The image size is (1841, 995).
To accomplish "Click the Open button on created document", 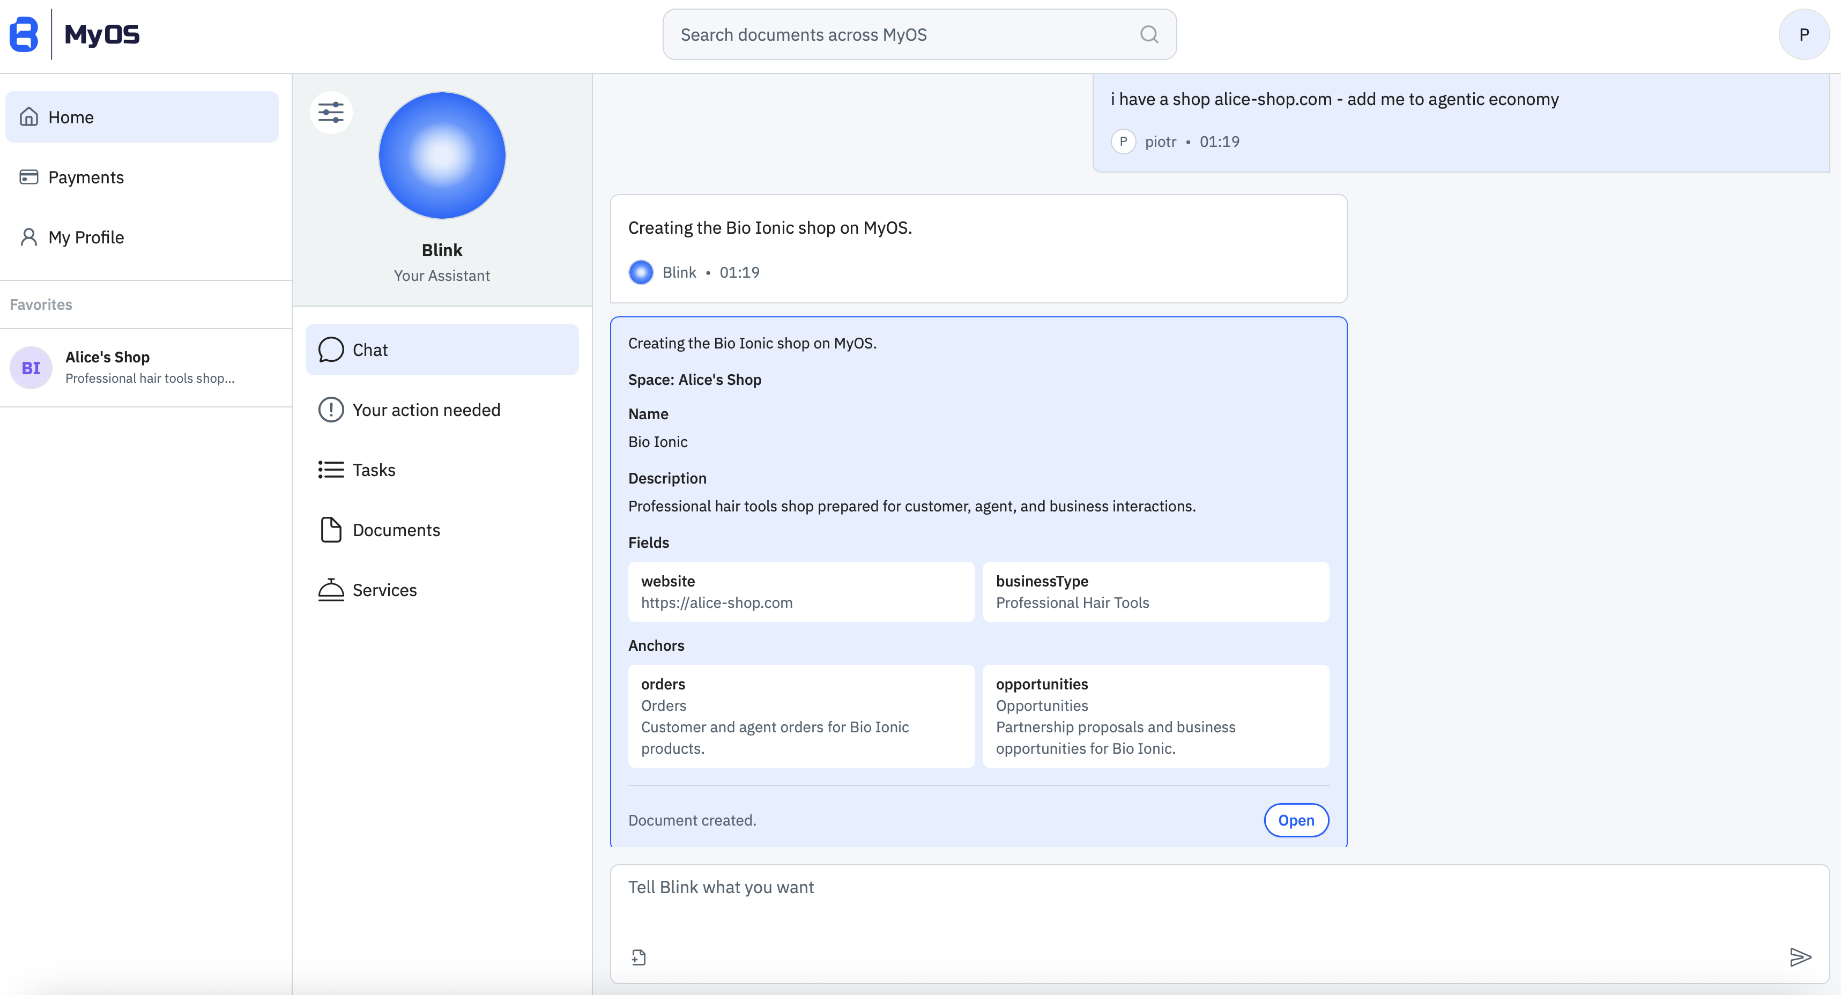I will pos(1295,820).
